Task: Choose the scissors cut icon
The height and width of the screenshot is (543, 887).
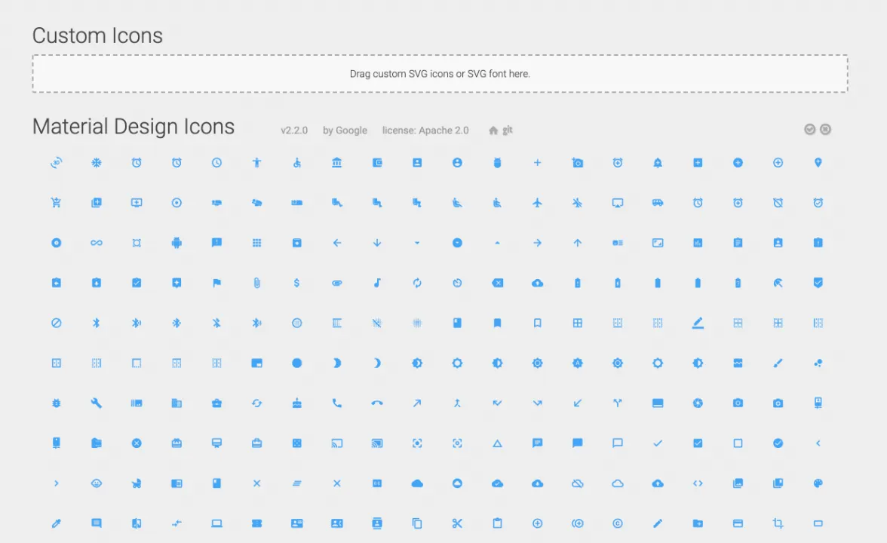Action: coord(457,523)
